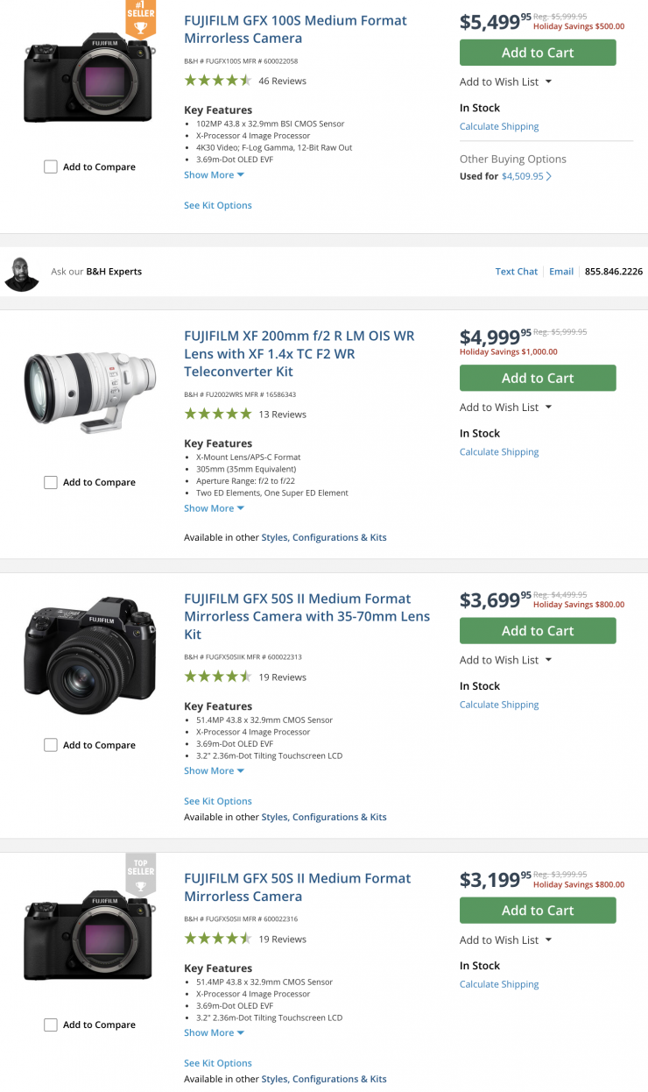Click the Top Seller trophy badge
Screen dimensions: 648x1092
(x=140, y=873)
